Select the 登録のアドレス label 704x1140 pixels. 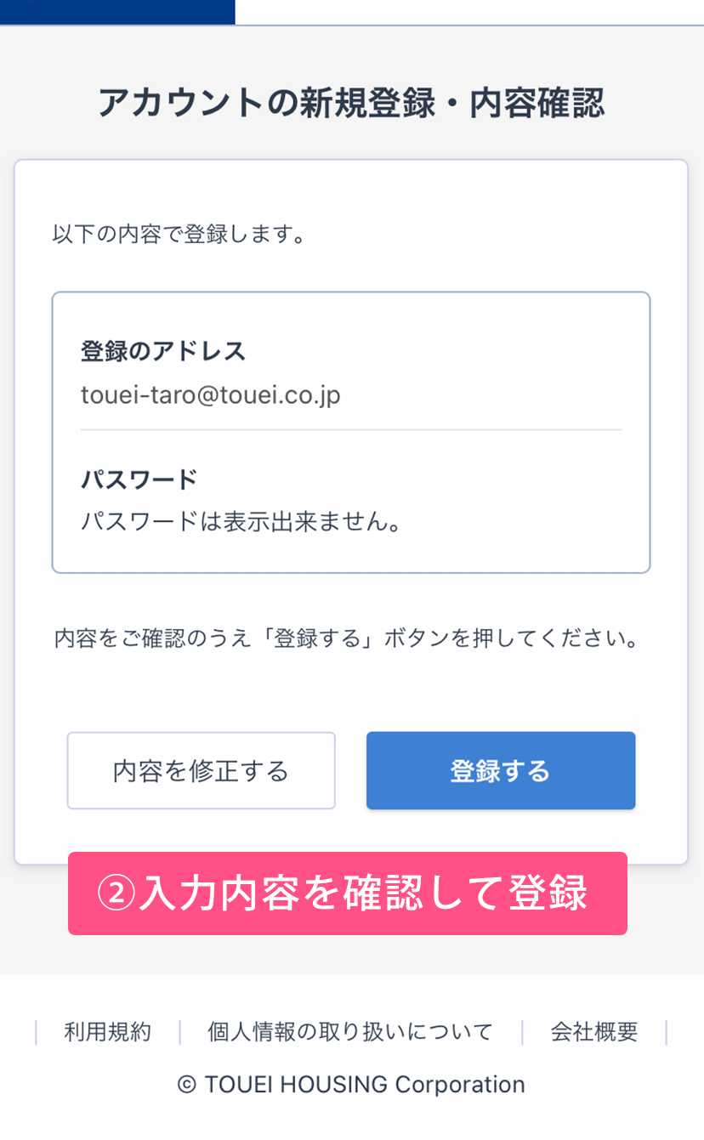click(163, 351)
